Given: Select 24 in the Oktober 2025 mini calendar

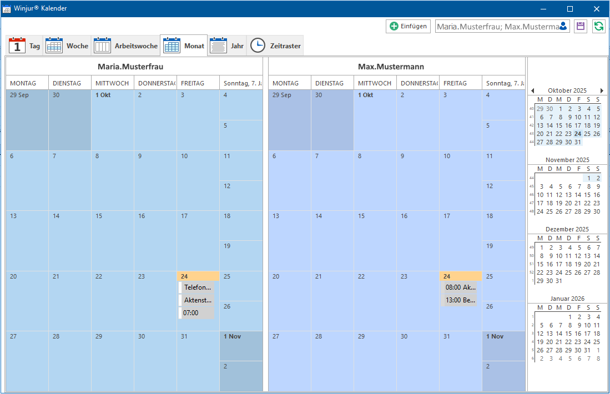Looking at the screenshot, I should [578, 134].
